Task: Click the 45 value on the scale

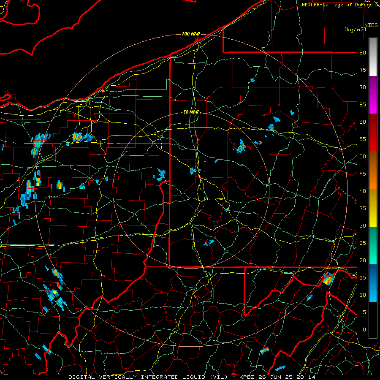Action: pyautogui.click(x=363, y=174)
